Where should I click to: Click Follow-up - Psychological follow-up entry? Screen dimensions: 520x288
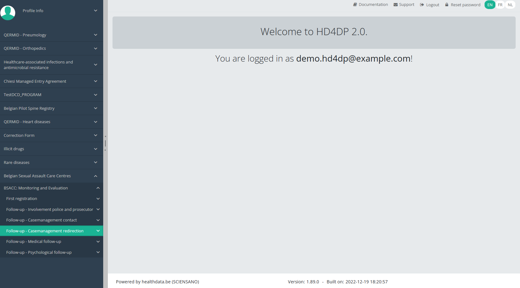39,252
